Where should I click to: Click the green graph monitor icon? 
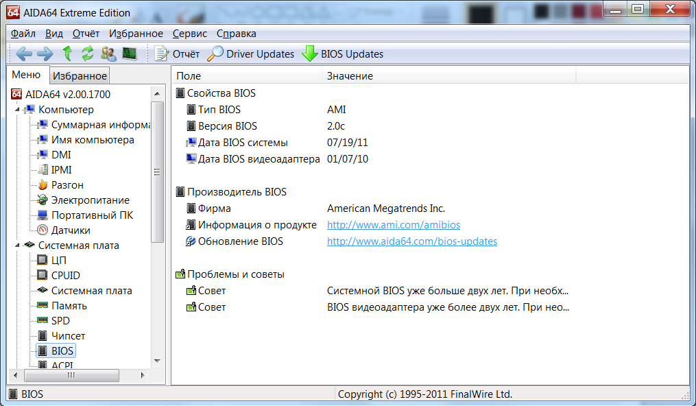tap(130, 53)
